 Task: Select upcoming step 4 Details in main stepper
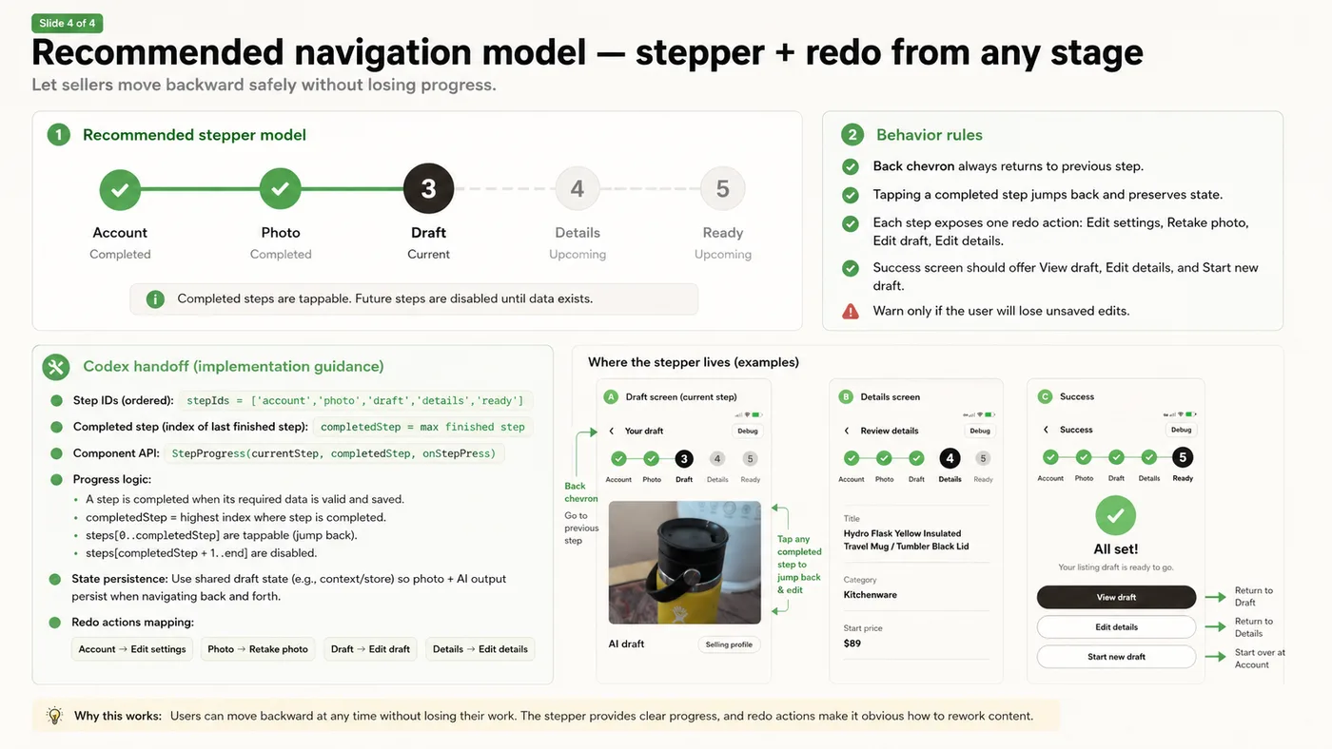click(x=577, y=189)
